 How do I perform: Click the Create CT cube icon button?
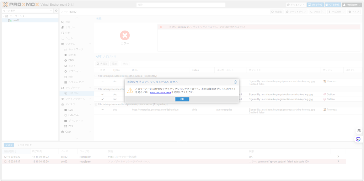pos(332,5)
